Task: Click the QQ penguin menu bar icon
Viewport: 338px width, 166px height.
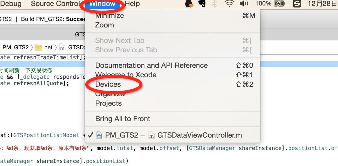Action: click(189, 4)
